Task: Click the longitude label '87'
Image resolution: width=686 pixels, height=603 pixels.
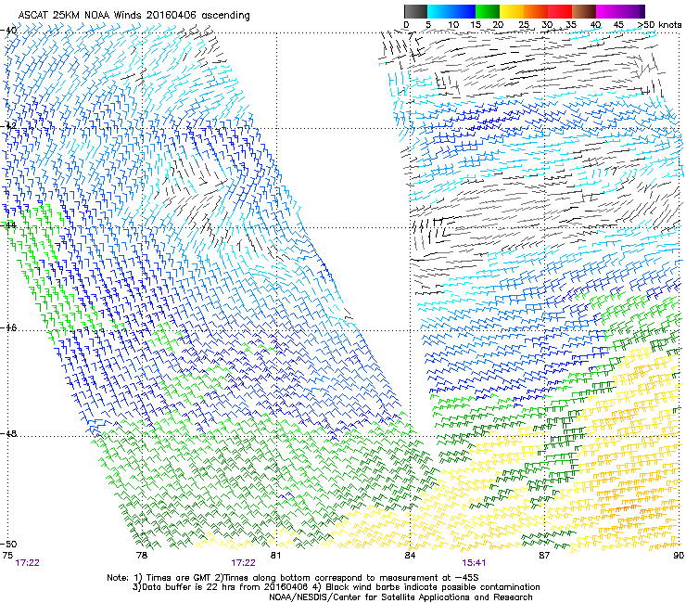Action: tap(544, 556)
